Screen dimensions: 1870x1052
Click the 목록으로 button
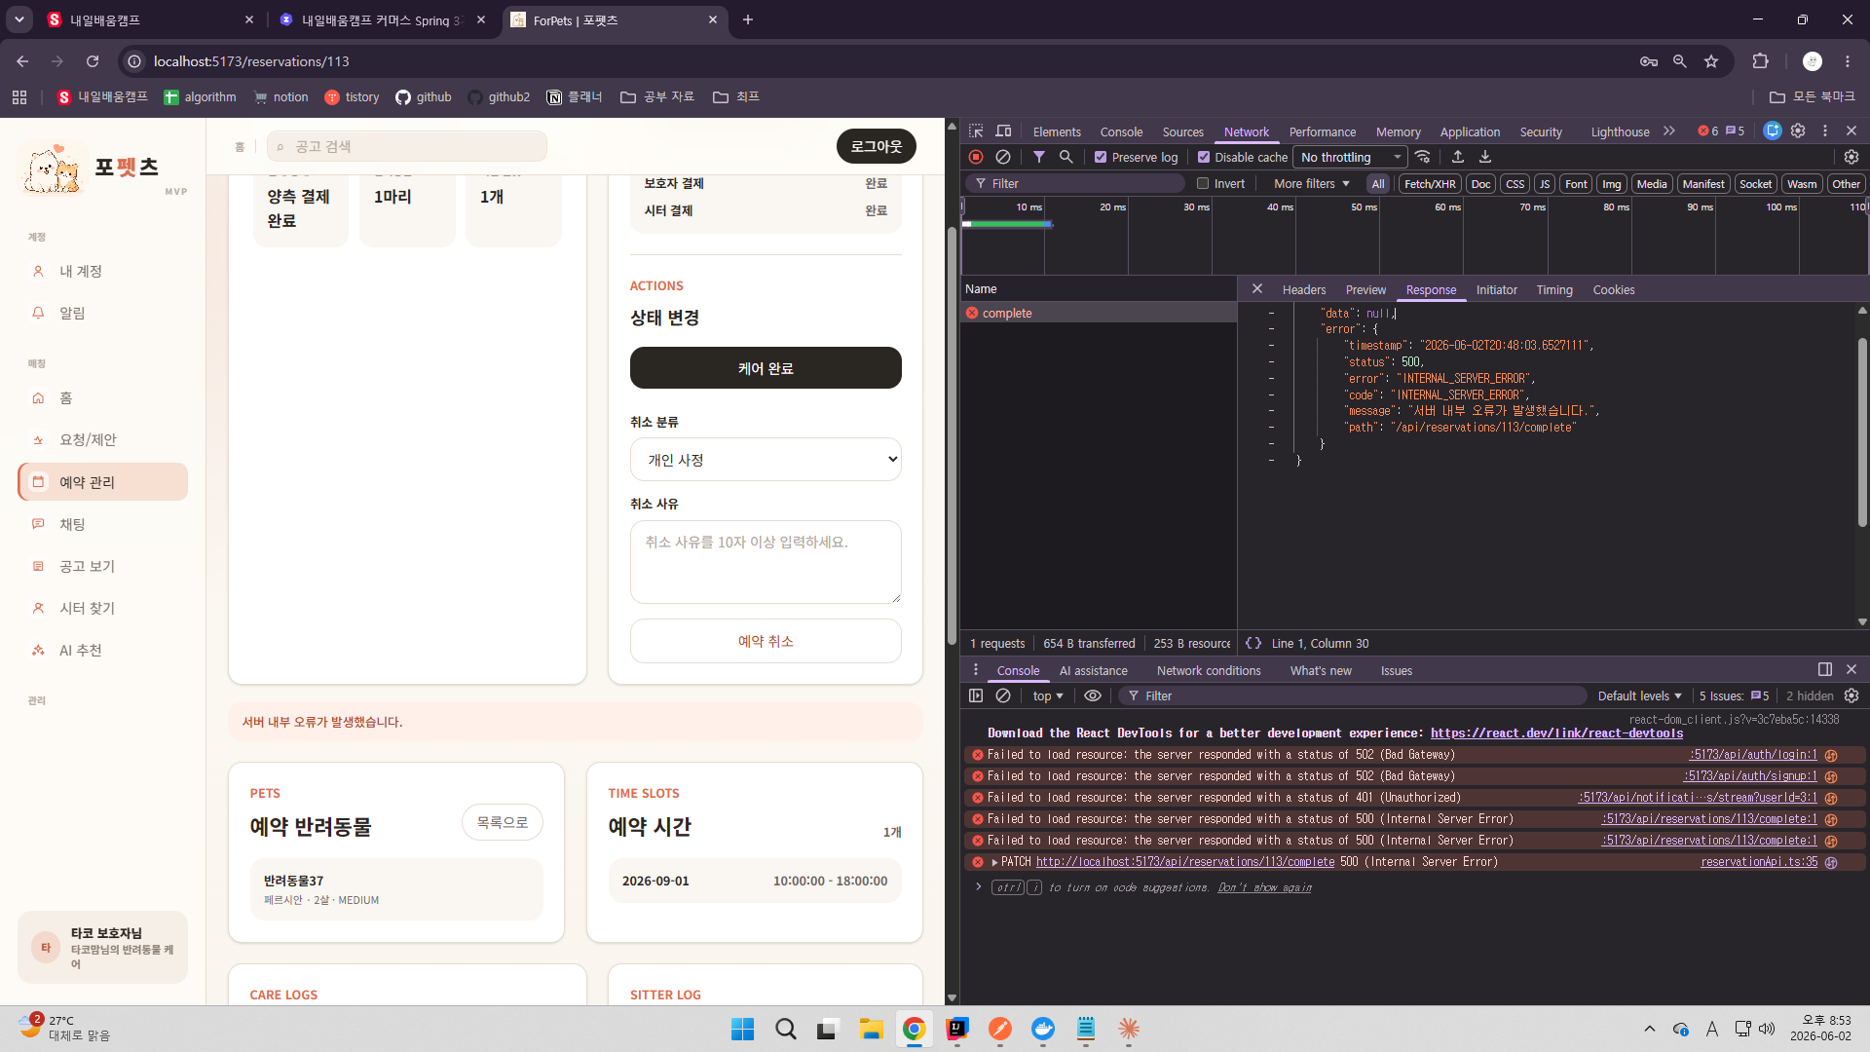point(503,822)
